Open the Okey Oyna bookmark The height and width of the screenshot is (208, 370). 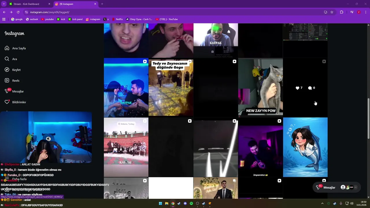pos(139,19)
